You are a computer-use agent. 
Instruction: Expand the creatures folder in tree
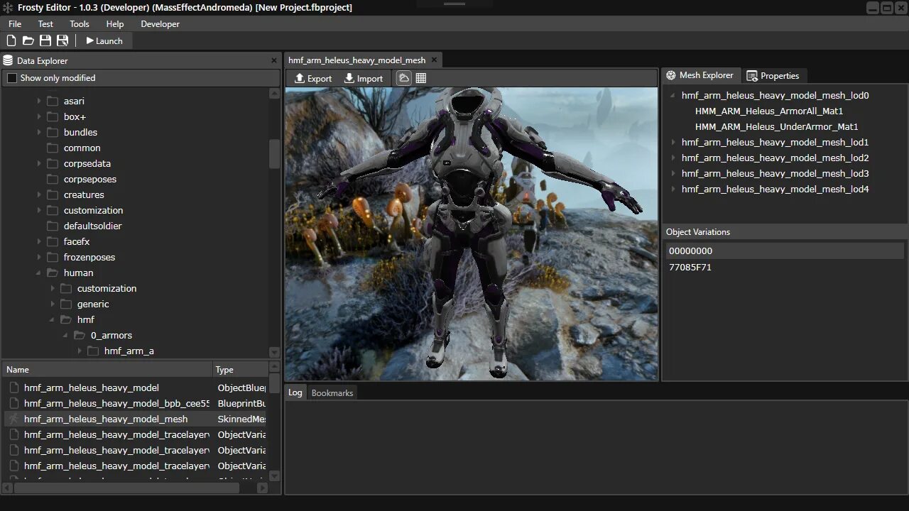tap(39, 194)
